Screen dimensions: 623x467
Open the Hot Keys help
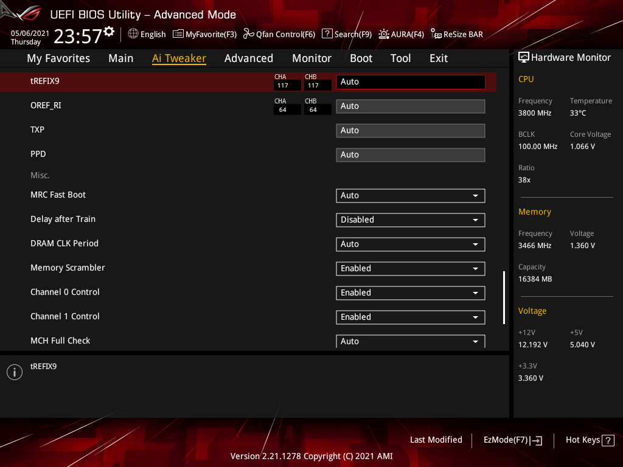(590, 440)
